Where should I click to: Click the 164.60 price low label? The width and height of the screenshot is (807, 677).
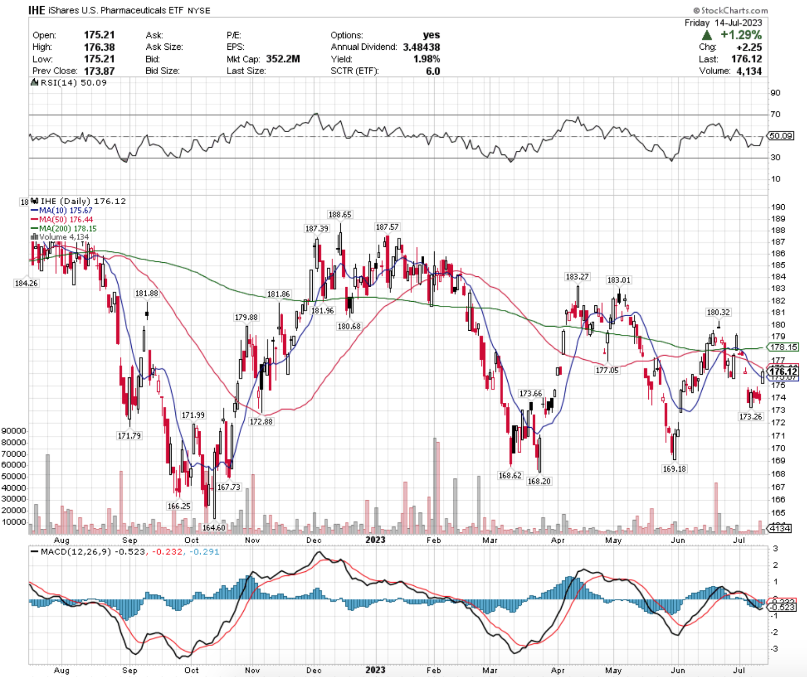coord(214,528)
